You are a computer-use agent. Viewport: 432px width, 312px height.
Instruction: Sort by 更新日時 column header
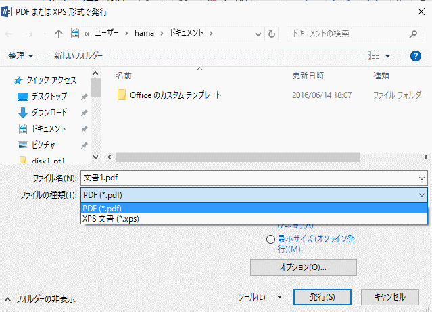click(308, 76)
